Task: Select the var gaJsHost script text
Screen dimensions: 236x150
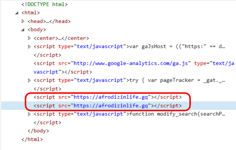Action: coord(177,46)
